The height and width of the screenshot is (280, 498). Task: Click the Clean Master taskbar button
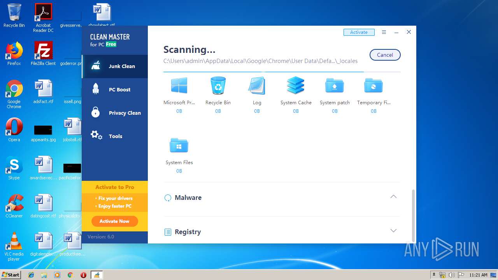[x=96, y=275]
